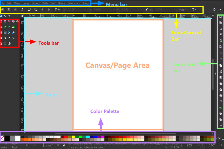Open the transform behavior options dropdown
Viewport: 224px width, 149px height.
[x=194, y=10]
